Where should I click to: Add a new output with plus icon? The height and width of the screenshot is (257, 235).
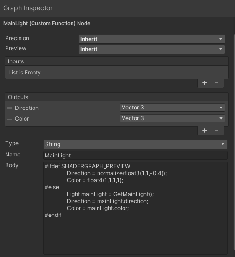(205, 130)
